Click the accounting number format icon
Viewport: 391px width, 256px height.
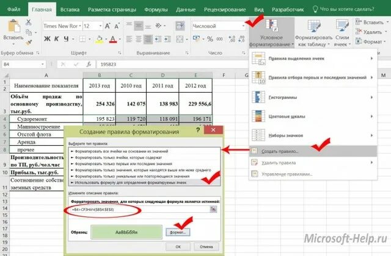click(197, 39)
